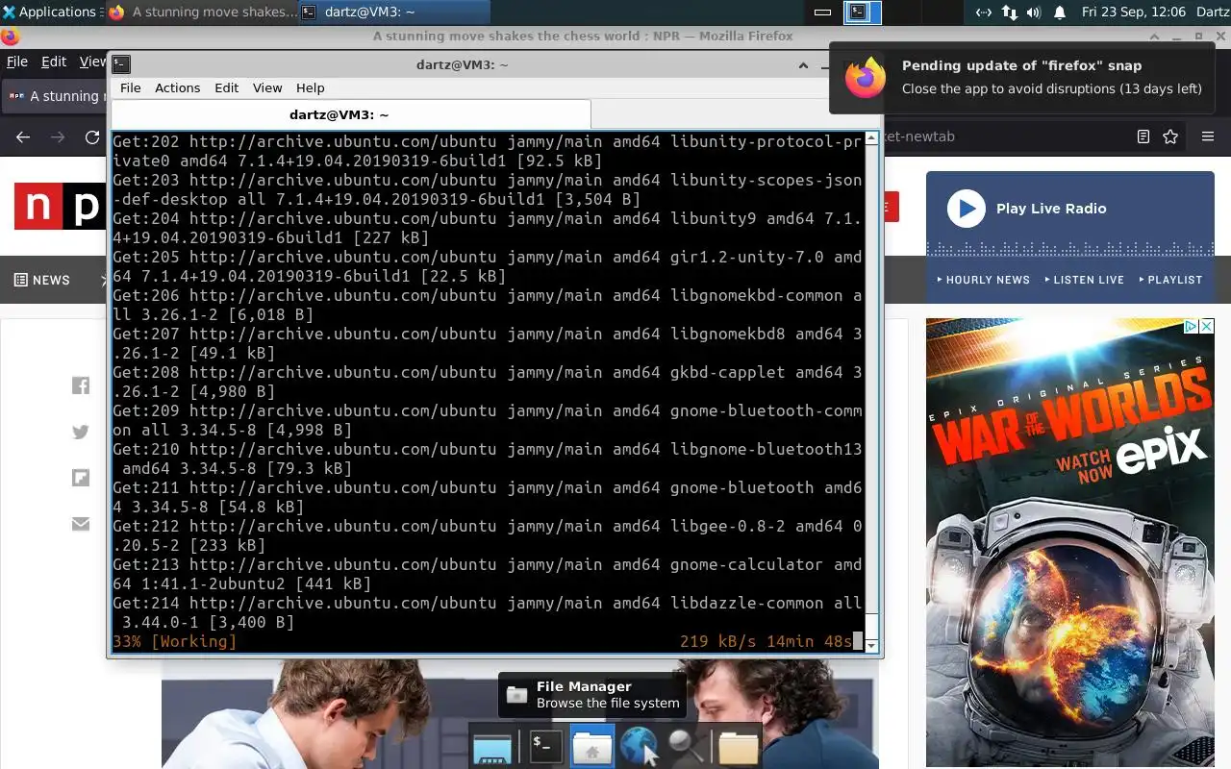The width and height of the screenshot is (1231, 769).
Task: Click terminal scrollbar down arrow
Action: (x=871, y=646)
